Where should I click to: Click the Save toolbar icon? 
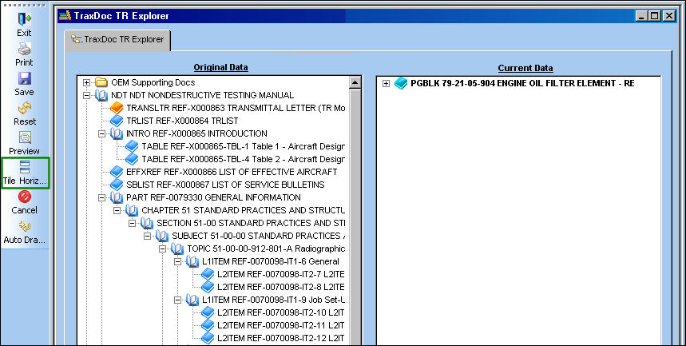coord(25,78)
